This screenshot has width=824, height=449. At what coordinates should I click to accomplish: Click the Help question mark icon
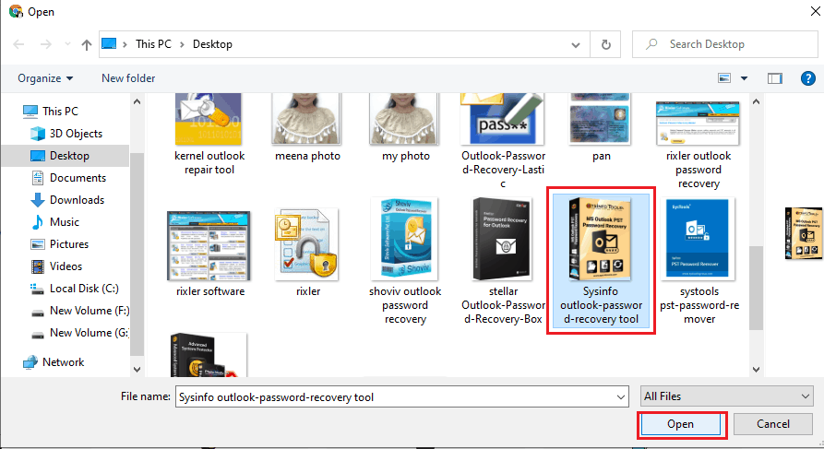coord(806,78)
